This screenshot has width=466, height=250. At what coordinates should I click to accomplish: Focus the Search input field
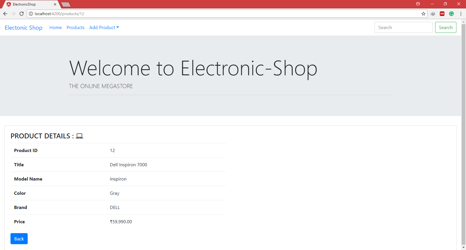[403, 27]
